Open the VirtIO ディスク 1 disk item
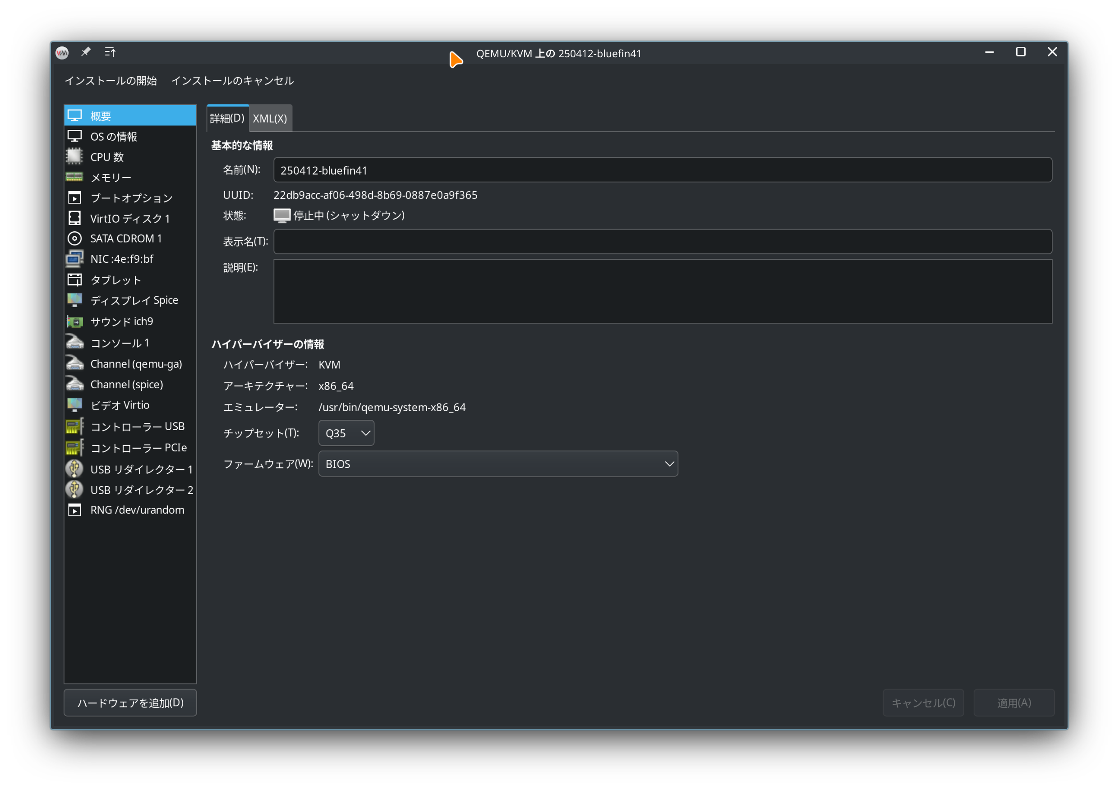Screen dimensions: 1119x790 [129, 218]
